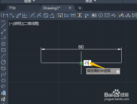The width and height of the screenshot is (137, 104).
Task: Select the Continue dimension tool
Action: click(x=73, y=15)
